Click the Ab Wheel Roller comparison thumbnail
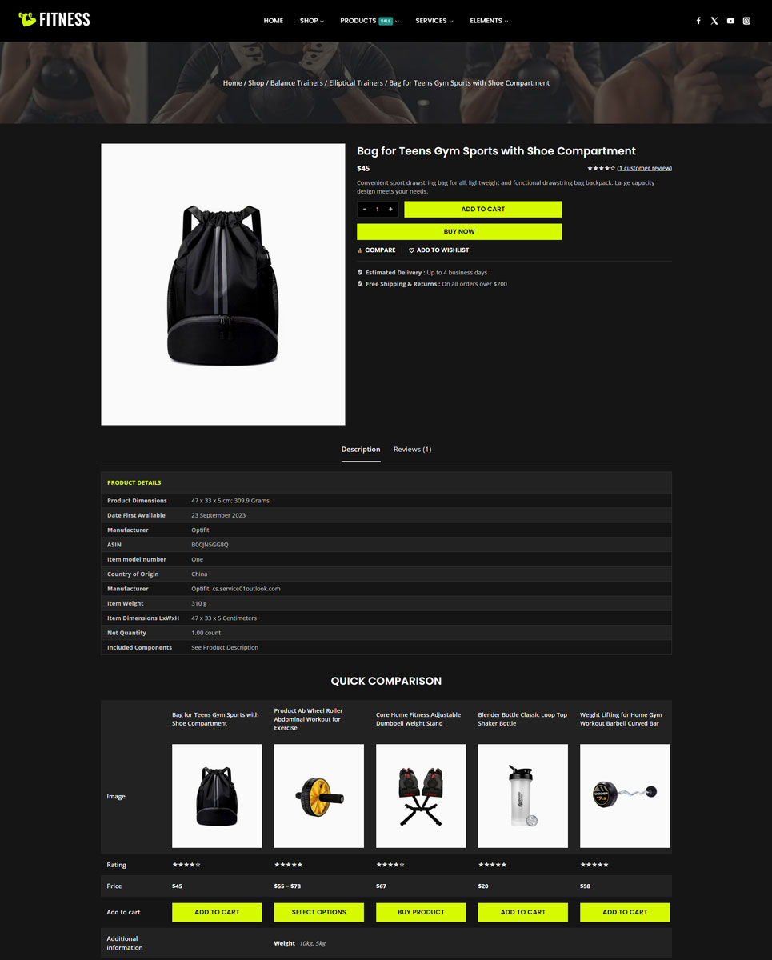Image resolution: width=772 pixels, height=960 pixels. click(x=319, y=796)
